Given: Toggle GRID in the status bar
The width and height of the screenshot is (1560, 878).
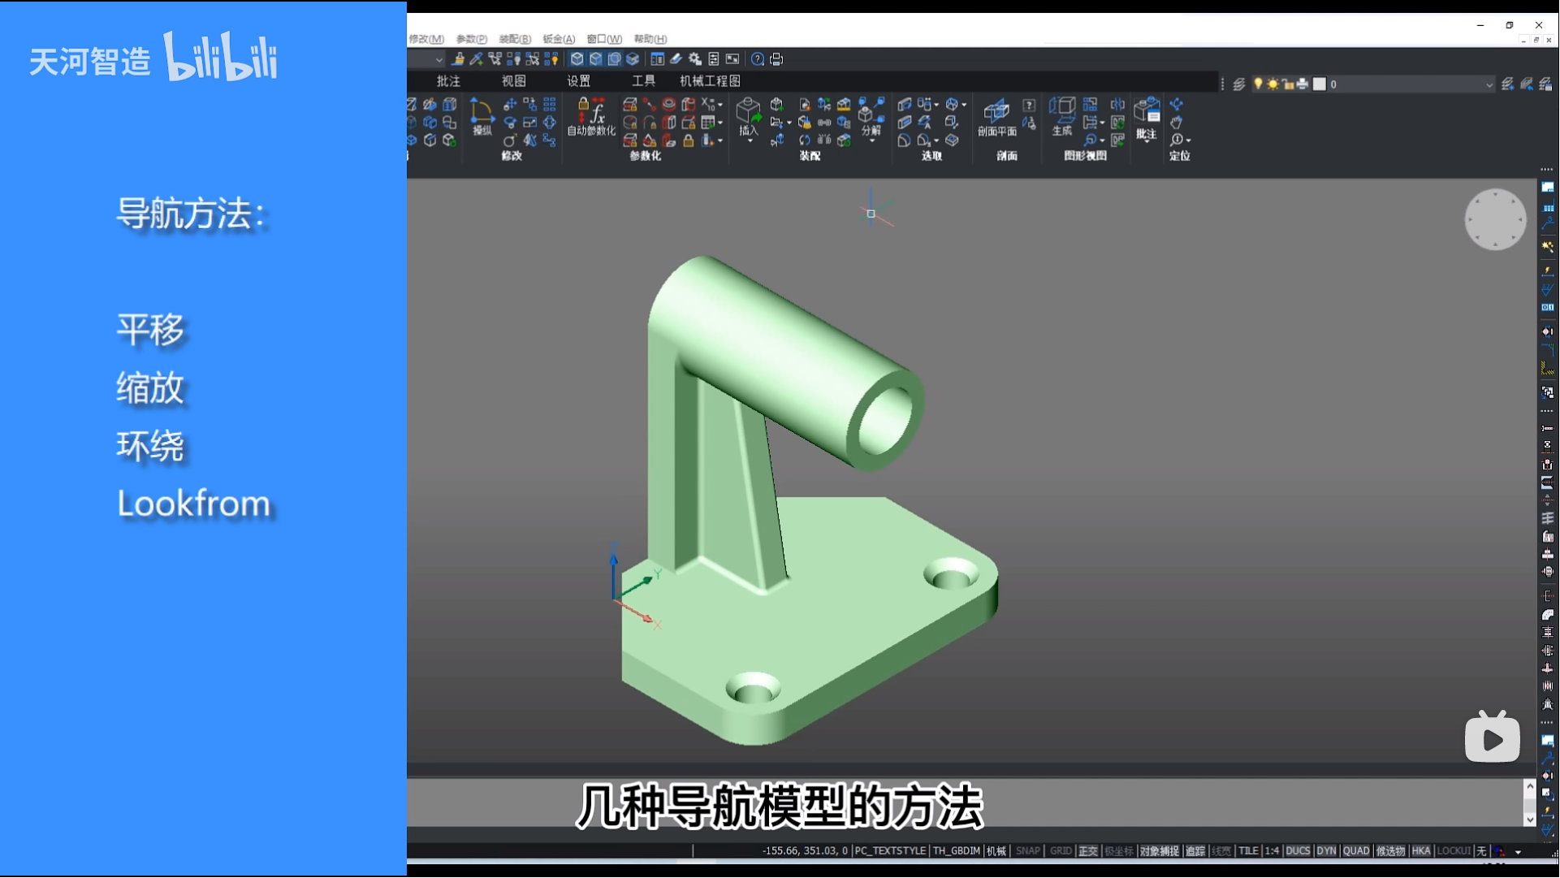Looking at the screenshot, I should tap(1061, 851).
